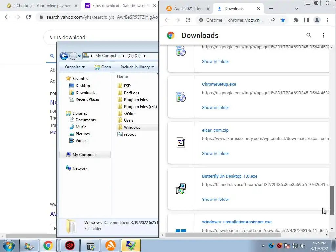Click Open in the Explorer toolbar
The image size is (336, 252).
point(103,67)
